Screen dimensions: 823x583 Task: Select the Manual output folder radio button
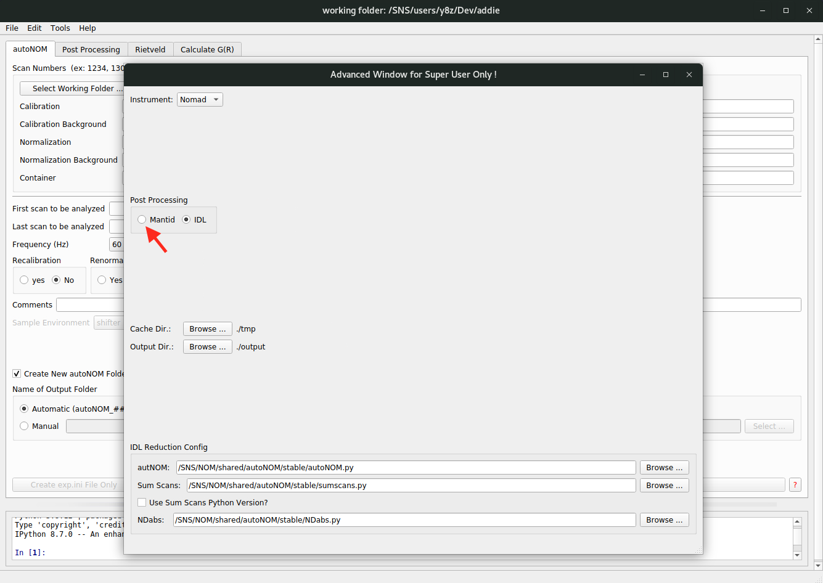coord(25,426)
